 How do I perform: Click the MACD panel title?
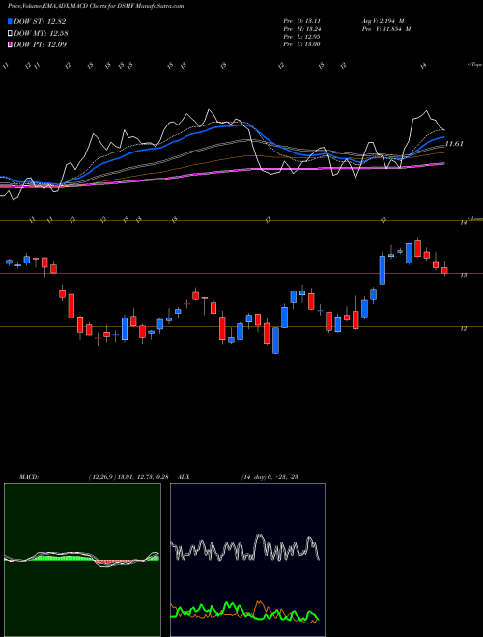pyautogui.click(x=29, y=477)
